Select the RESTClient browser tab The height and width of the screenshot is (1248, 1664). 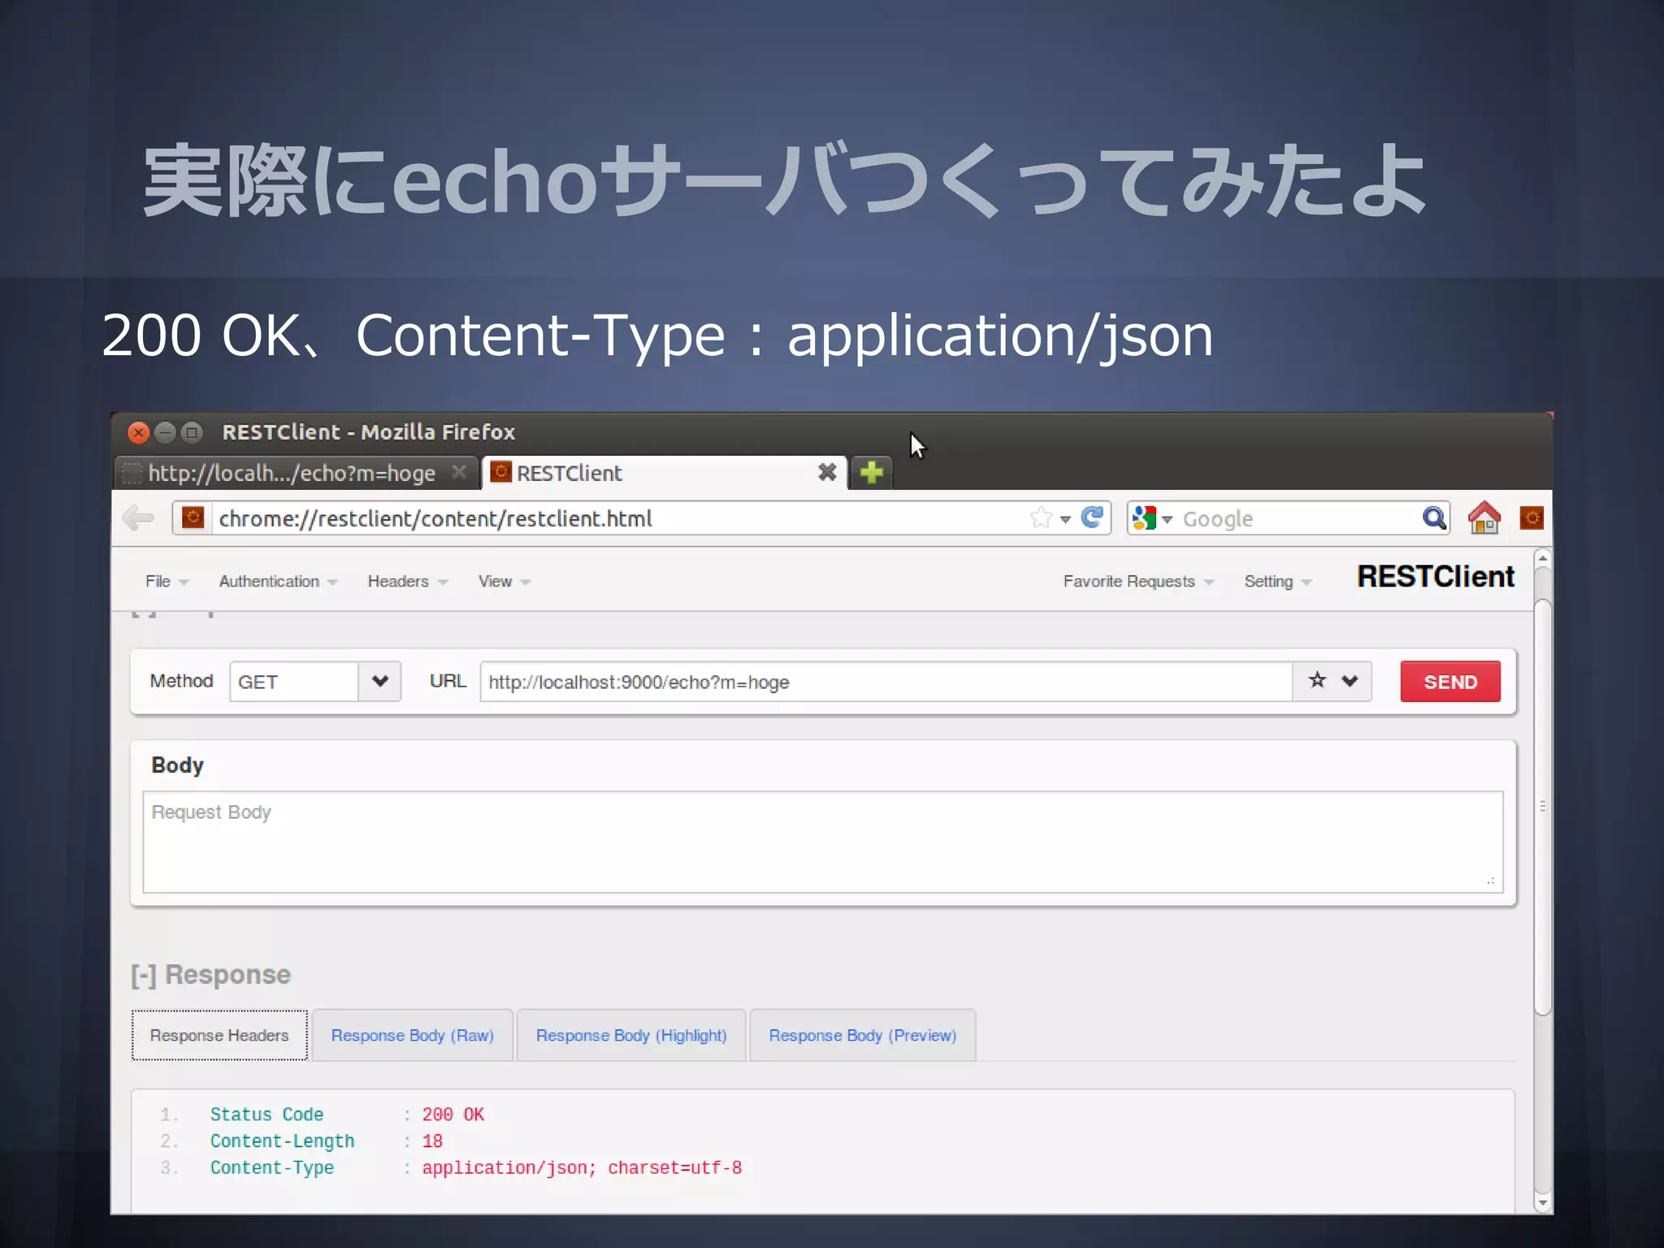coord(665,473)
